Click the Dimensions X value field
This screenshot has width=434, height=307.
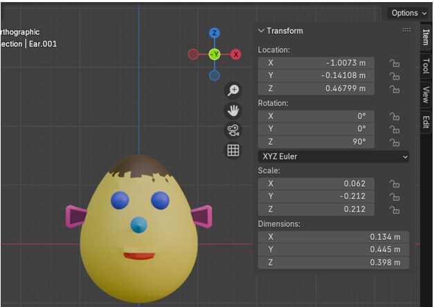click(334, 236)
